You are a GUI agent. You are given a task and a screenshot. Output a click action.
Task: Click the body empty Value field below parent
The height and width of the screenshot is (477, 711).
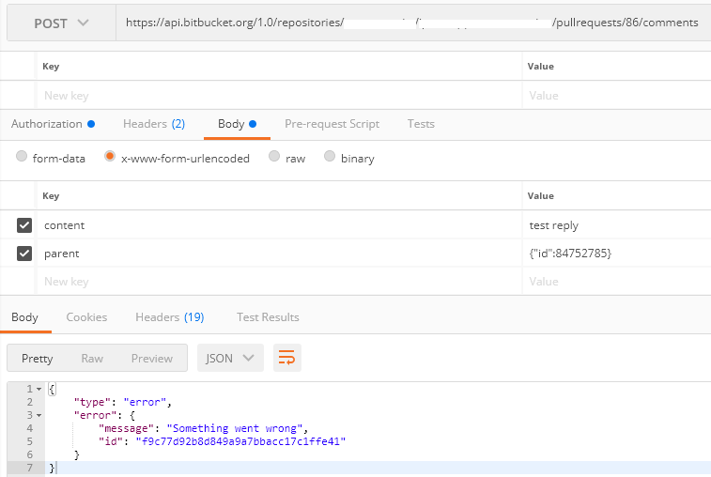click(x=617, y=281)
